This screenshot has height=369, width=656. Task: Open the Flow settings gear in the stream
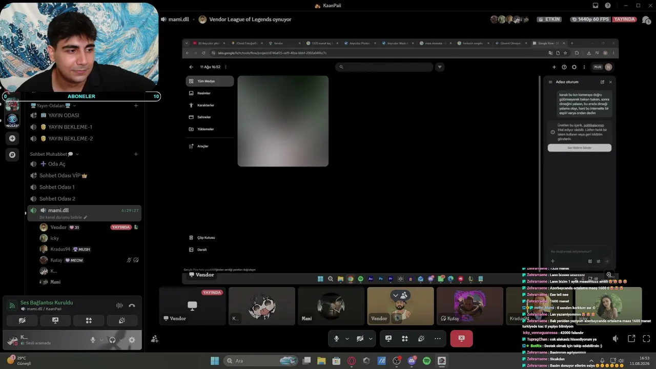click(574, 67)
